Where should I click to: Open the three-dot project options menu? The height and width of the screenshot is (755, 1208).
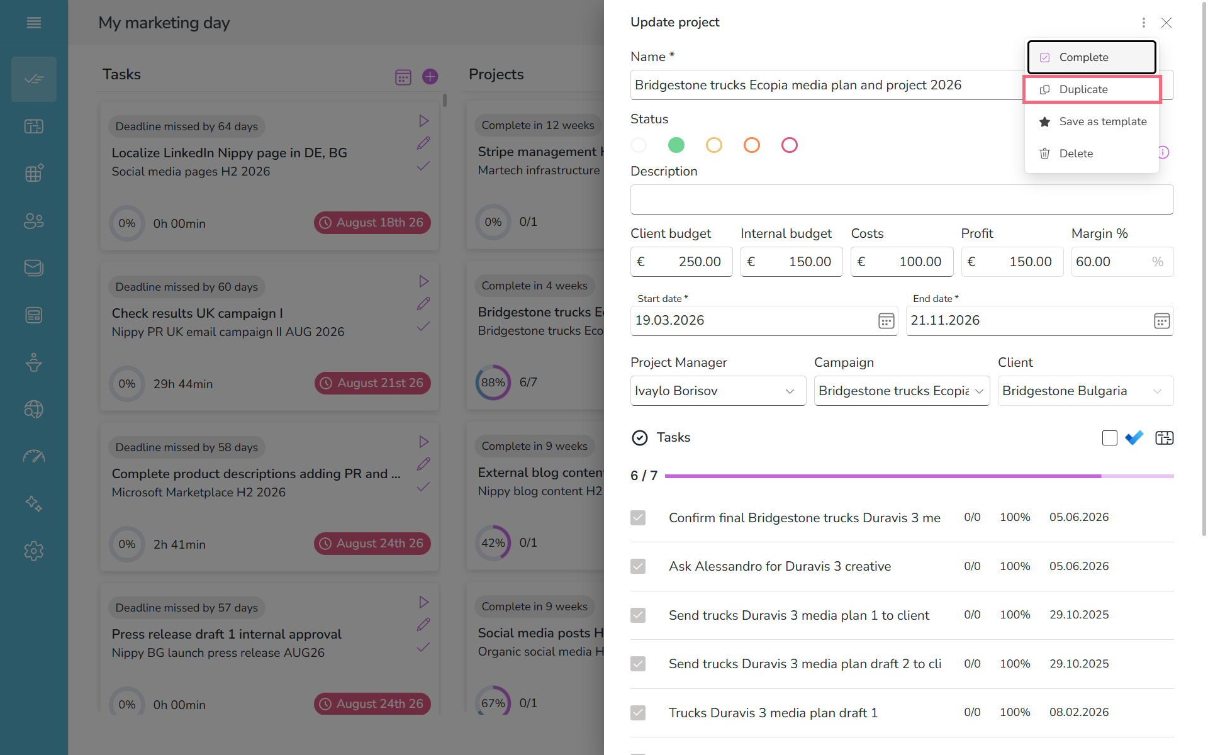tap(1144, 23)
